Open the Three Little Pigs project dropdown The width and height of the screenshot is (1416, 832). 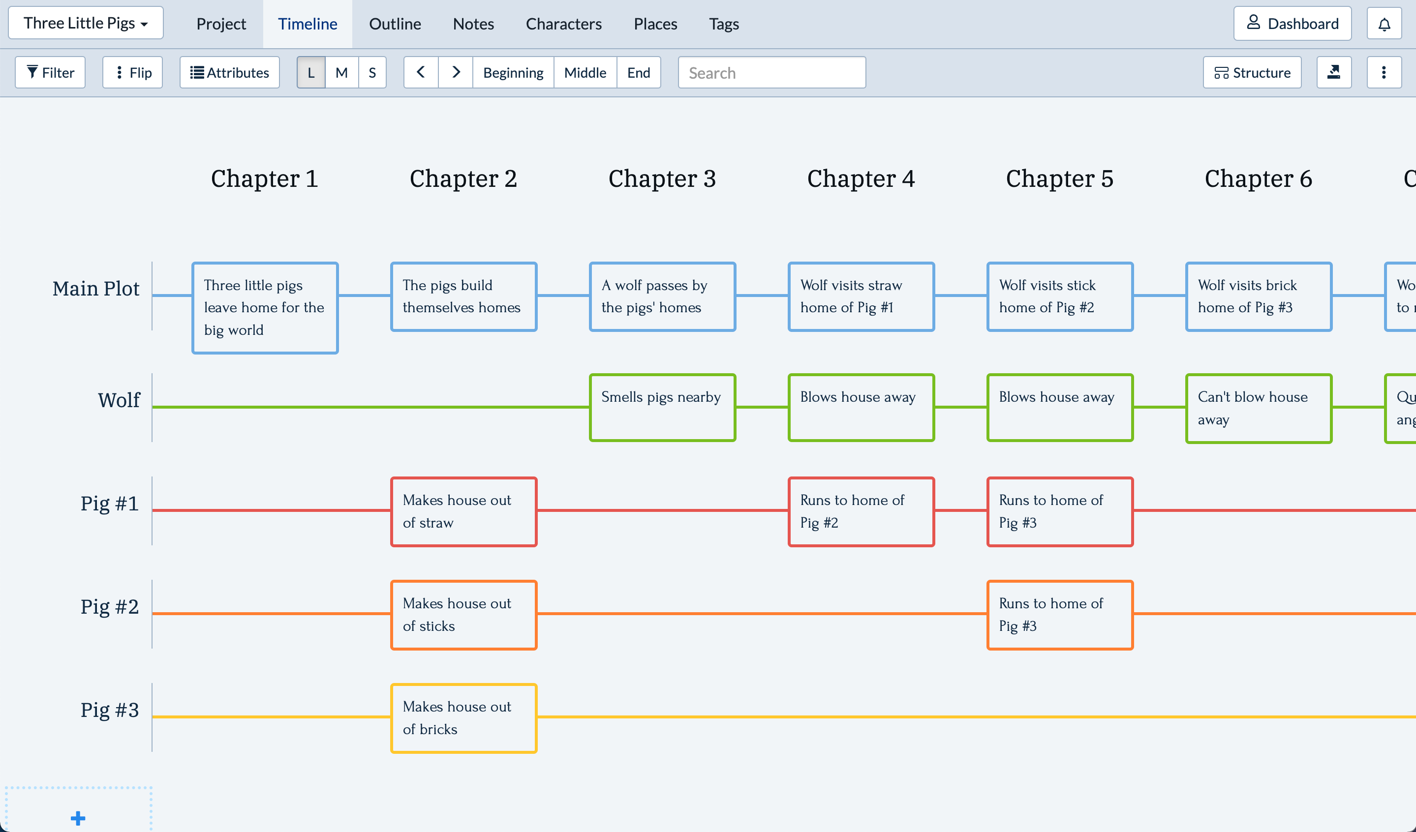(86, 23)
